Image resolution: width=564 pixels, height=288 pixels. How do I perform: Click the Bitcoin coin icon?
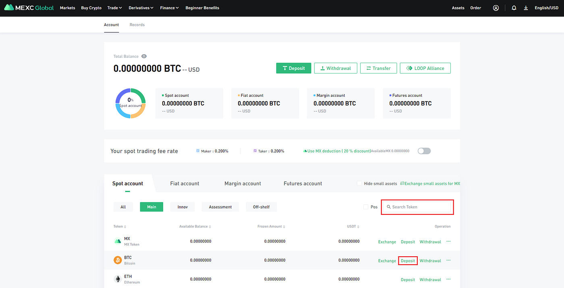pyautogui.click(x=118, y=260)
